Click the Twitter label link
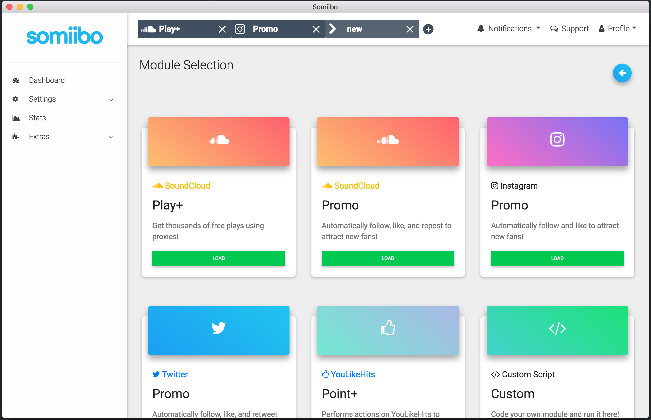Viewport: 651px width, 420px height. (x=175, y=374)
